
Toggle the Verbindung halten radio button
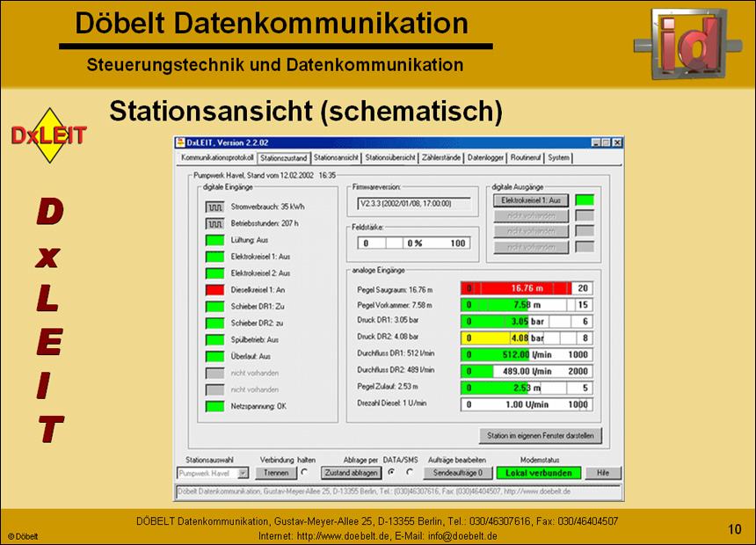point(304,472)
